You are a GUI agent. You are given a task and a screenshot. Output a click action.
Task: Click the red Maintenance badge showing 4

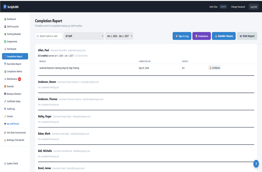point(20,79)
